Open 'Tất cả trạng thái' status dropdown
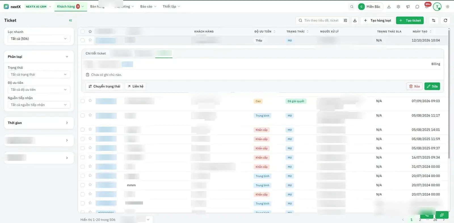Image resolution: width=454 pixels, height=223 pixels. click(x=39, y=74)
